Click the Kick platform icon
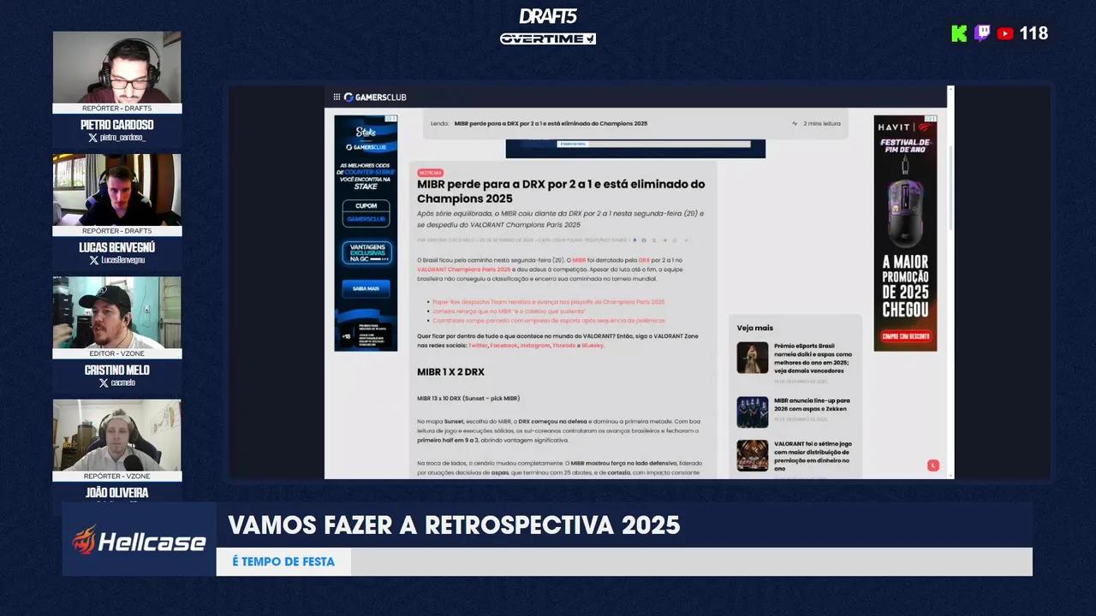 click(x=959, y=33)
